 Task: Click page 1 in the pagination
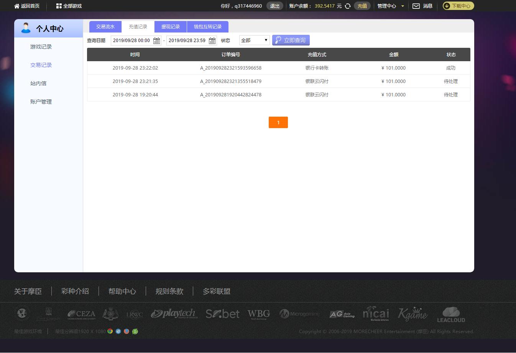click(x=278, y=122)
